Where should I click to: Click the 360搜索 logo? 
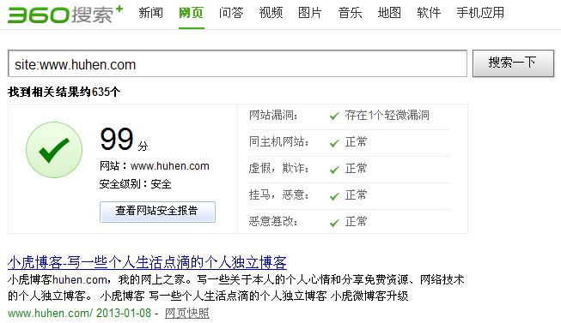(65, 15)
